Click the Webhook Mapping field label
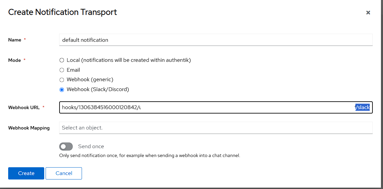This screenshot has height=189, width=383. (x=29, y=128)
